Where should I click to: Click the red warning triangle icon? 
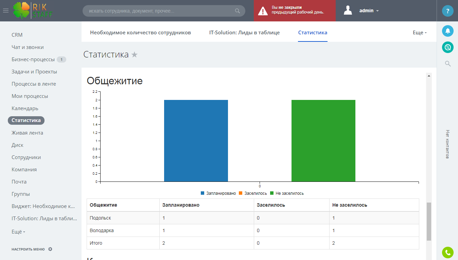pyautogui.click(x=263, y=11)
